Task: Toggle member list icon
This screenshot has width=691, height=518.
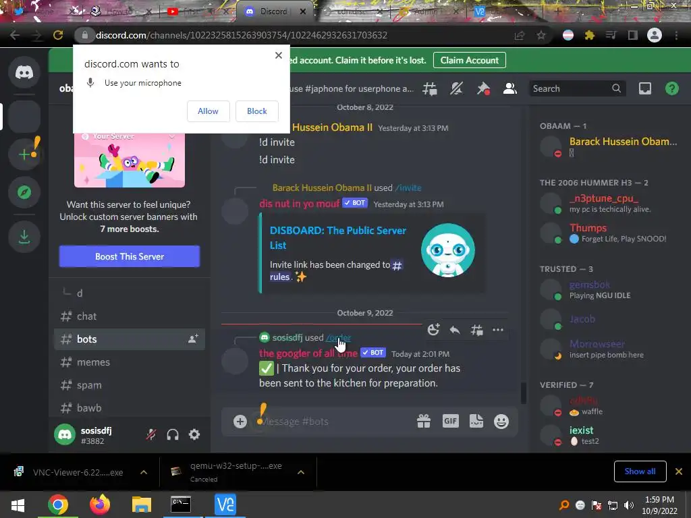Action: click(x=510, y=88)
